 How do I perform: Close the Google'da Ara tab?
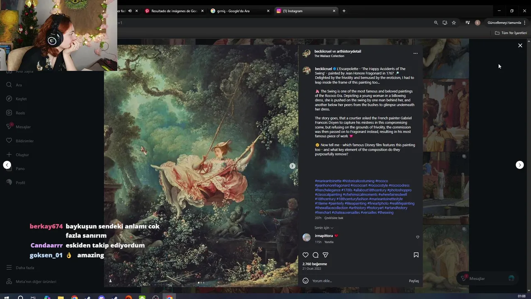point(268,11)
